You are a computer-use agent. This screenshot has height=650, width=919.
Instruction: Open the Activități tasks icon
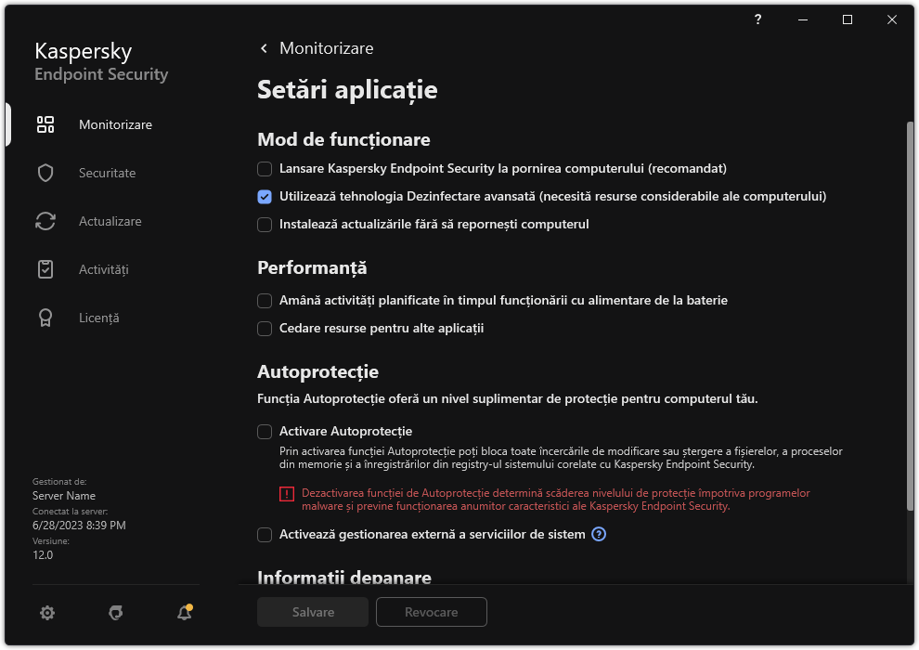tap(45, 268)
